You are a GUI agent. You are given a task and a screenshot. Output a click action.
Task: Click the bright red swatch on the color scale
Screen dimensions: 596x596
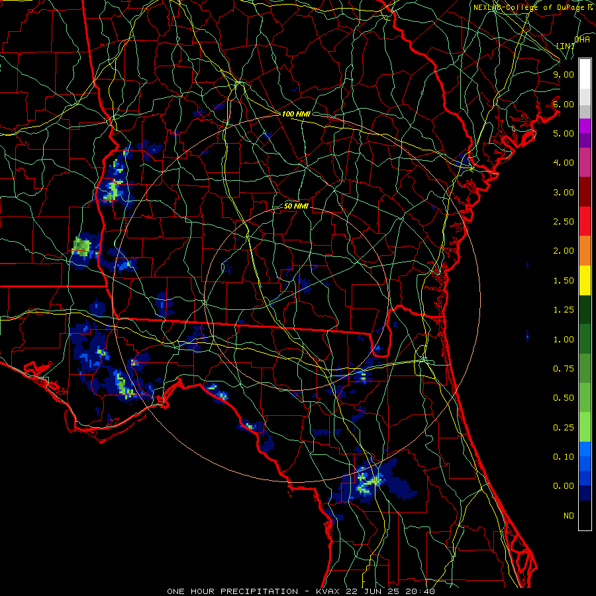click(585, 221)
